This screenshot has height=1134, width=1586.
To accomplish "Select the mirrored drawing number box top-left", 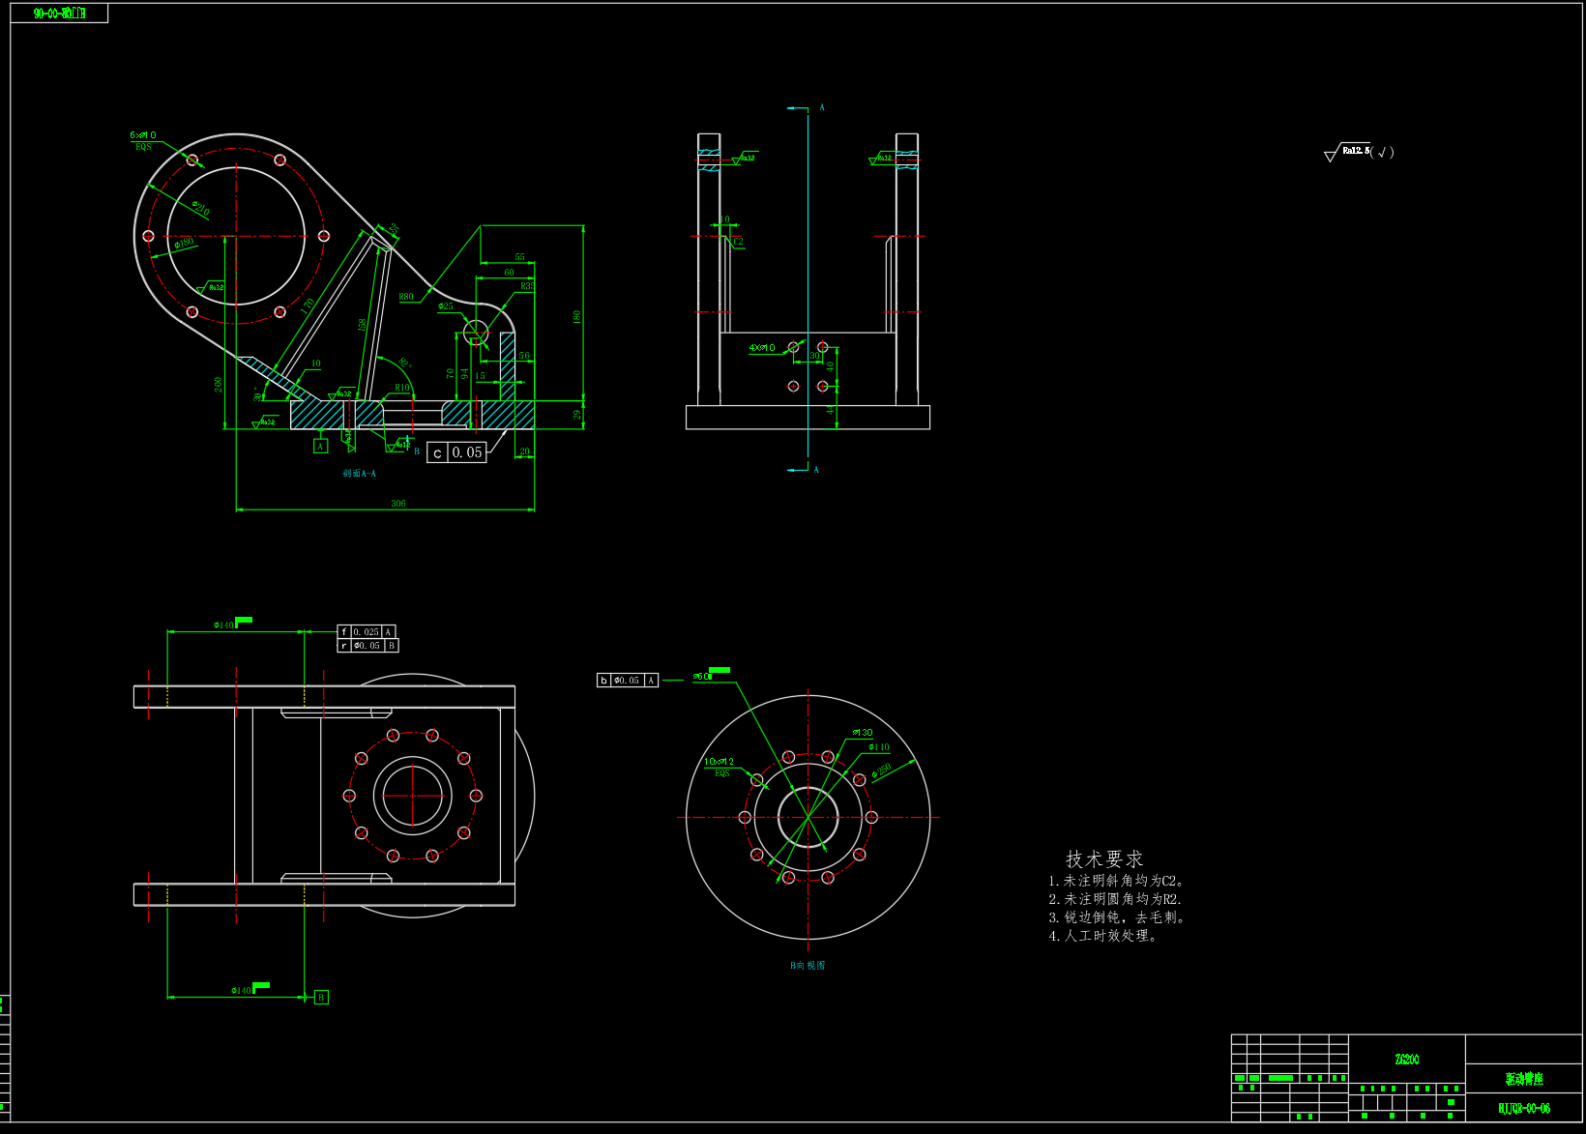I will (x=59, y=14).
